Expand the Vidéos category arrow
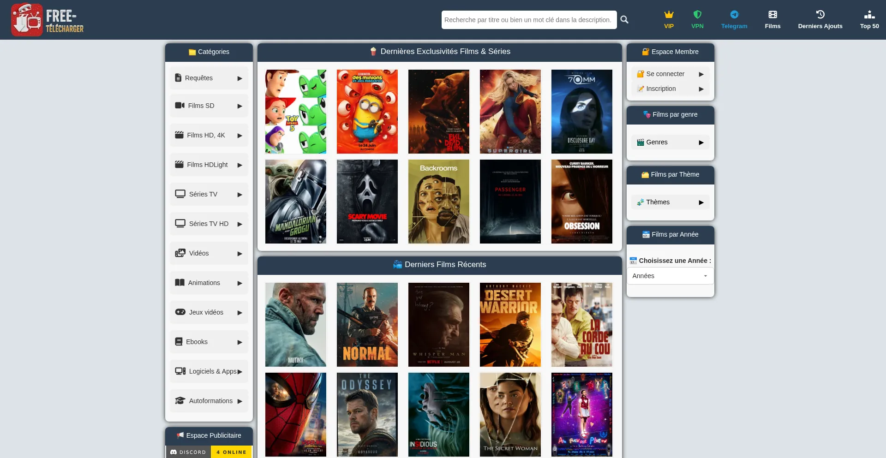 (x=240, y=254)
